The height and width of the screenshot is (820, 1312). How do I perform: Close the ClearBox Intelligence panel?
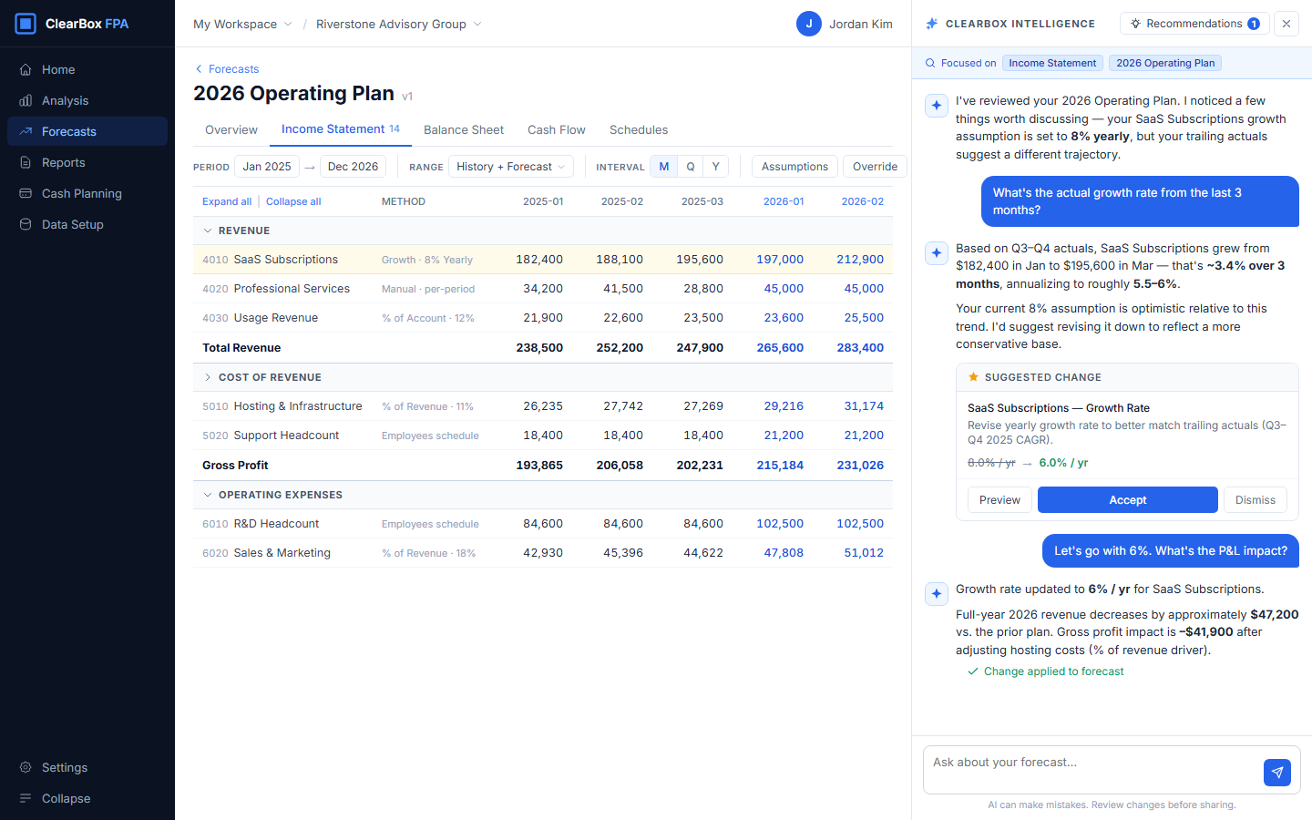tap(1286, 24)
